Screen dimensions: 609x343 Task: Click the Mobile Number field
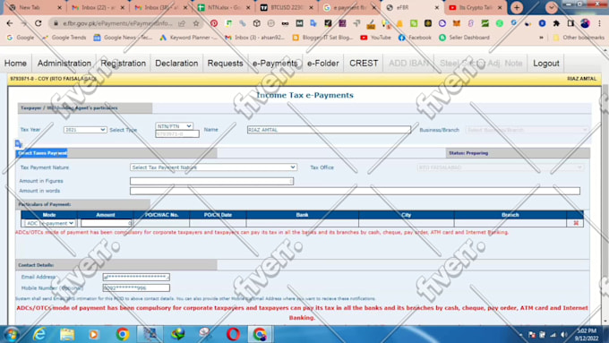point(136,287)
